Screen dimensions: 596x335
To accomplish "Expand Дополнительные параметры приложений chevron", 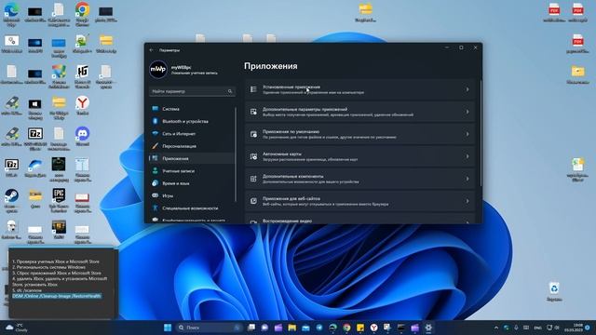I will 467,112.
